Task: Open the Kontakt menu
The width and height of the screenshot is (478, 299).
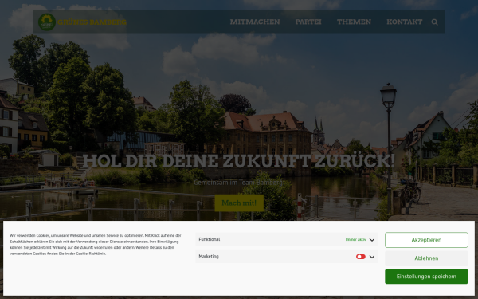Action: [x=405, y=22]
